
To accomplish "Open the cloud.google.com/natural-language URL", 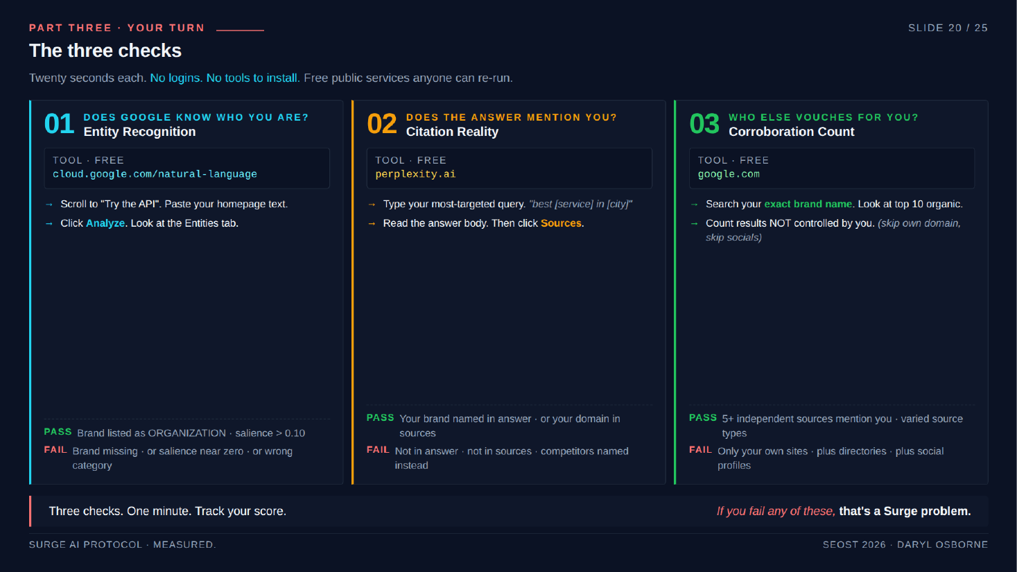I will [x=155, y=174].
